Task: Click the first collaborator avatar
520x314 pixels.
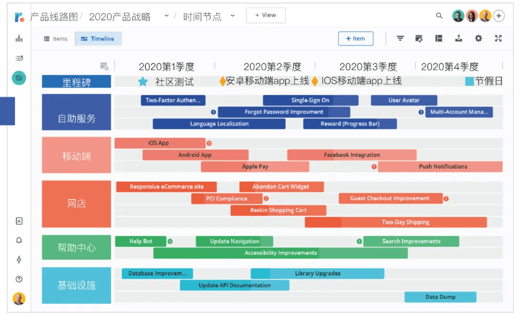Action: coord(458,15)
